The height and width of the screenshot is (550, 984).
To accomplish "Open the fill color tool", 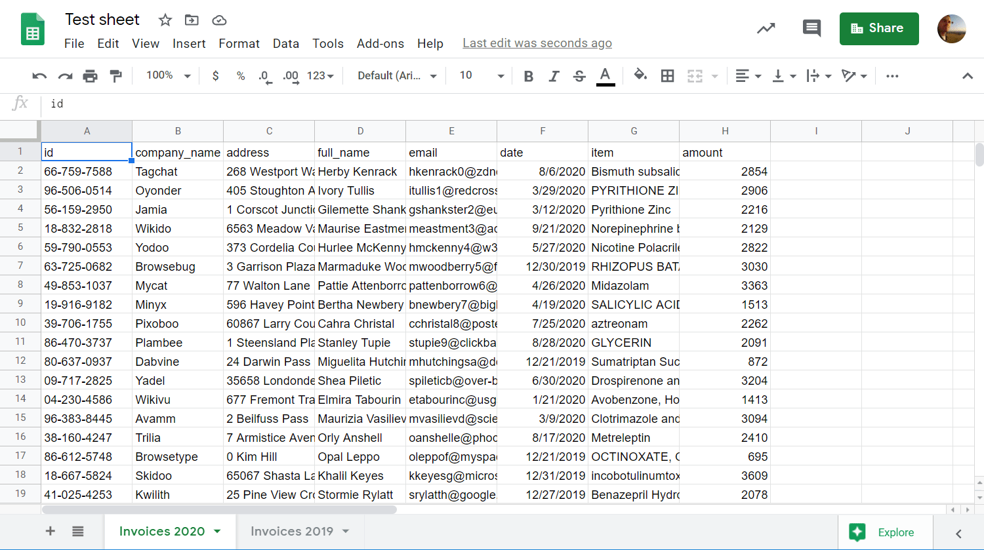I will pyautogui.click(x=640, y=75).
